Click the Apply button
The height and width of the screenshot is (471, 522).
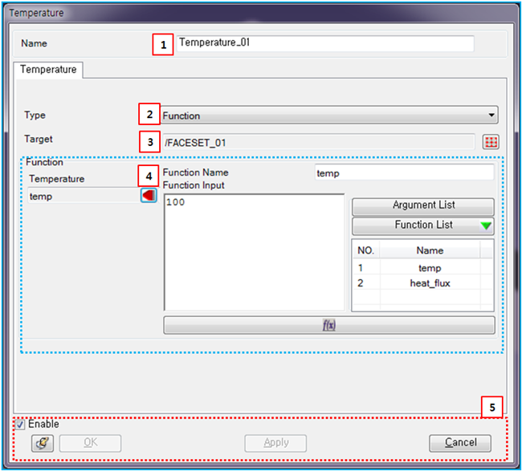[275, 443]
